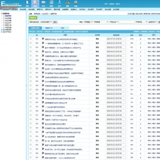Check the checkbox for row 535
The width and height of the screenshot is (160, 160).
(30, 39)
